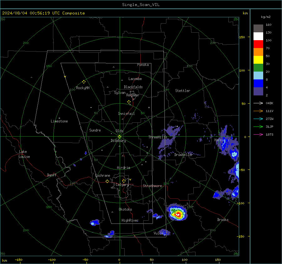Click the asterisk marker above Limestone
This screenshot has width=282, height=264.
59,118
